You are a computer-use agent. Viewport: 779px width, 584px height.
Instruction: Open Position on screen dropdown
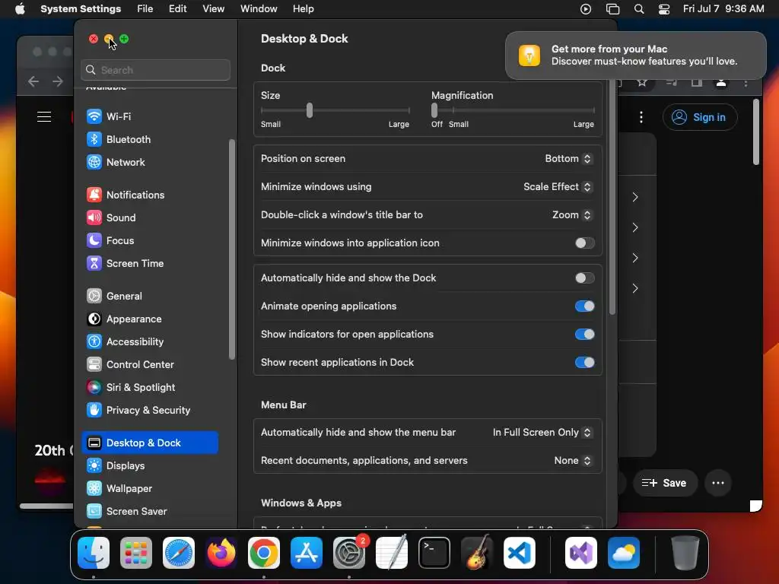click(568, 158)
